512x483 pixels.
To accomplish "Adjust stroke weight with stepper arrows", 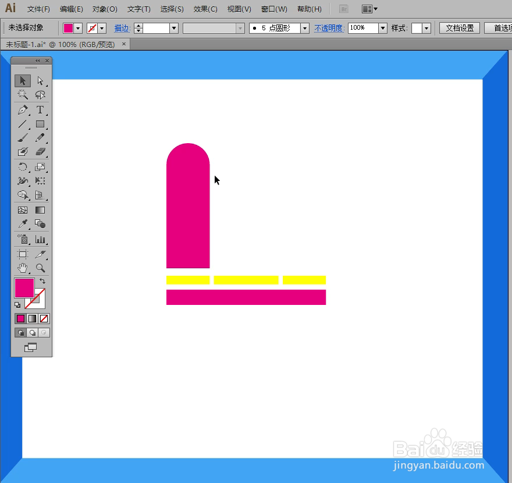I will (x=138, y=29).
